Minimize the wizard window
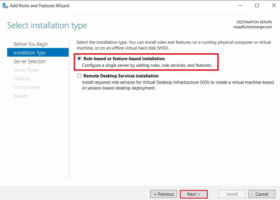 [241, 5]
